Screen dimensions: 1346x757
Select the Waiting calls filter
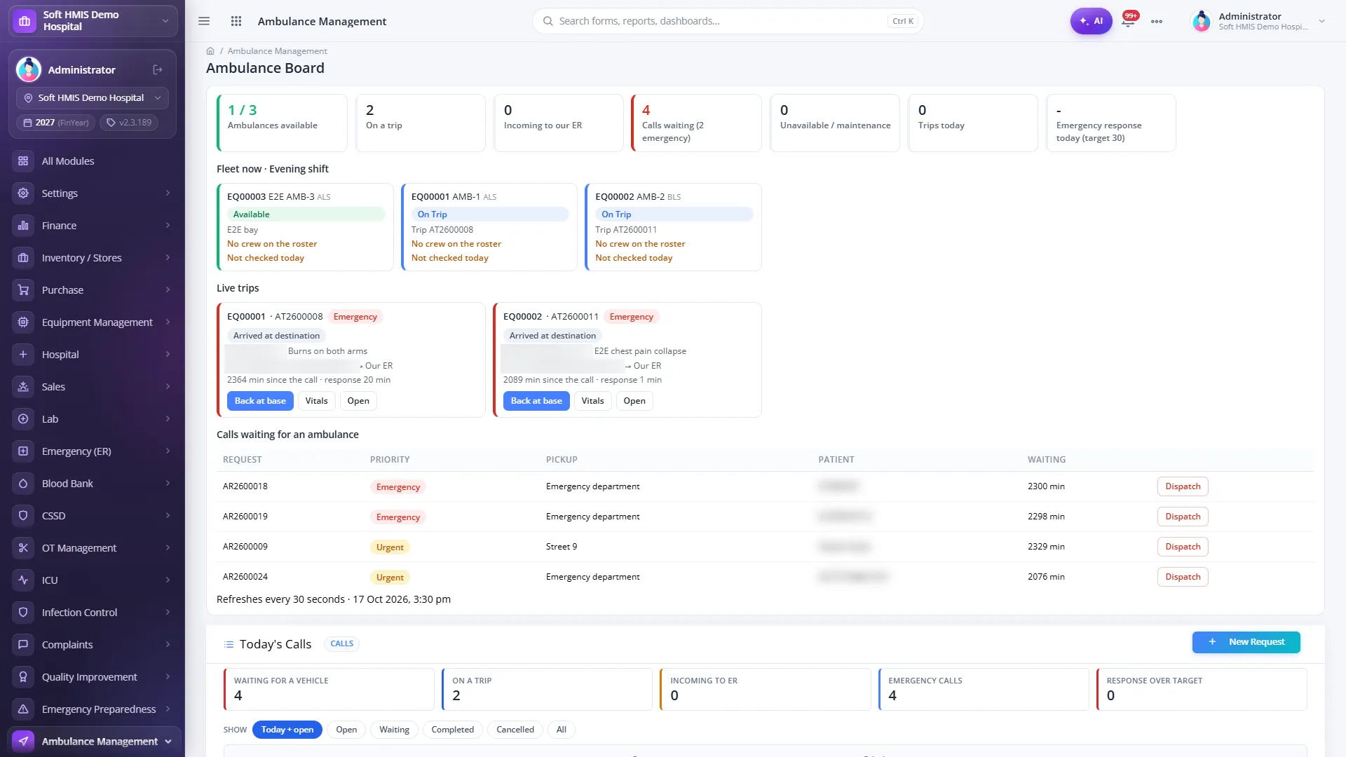click(x=394, y=730)
